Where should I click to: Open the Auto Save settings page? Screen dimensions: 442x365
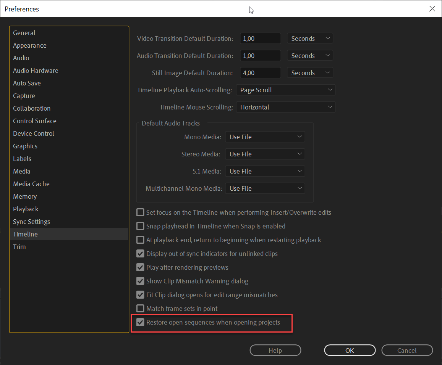27,83
